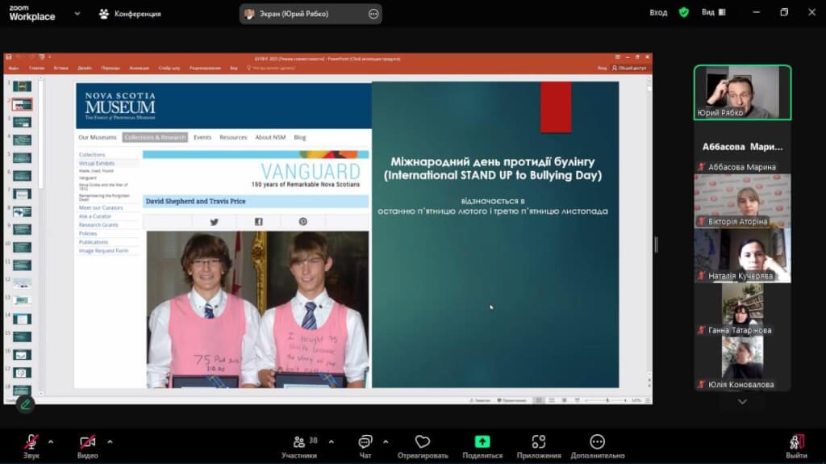Expand video settings arrow next to camera
Image resolution: width=826 pixels, height=464 pixels.
[110, 441]
